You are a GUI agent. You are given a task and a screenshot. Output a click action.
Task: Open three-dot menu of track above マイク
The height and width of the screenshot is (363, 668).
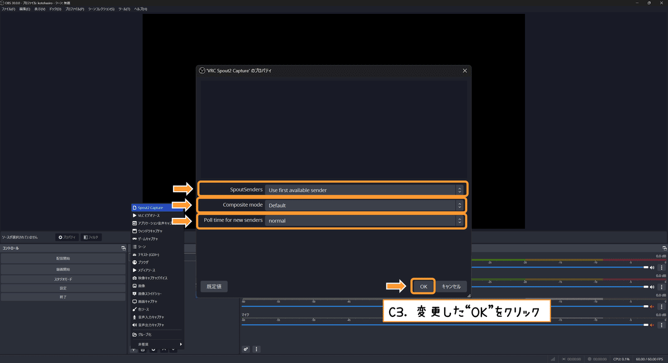pyautogui.click(x=661, y=306)
